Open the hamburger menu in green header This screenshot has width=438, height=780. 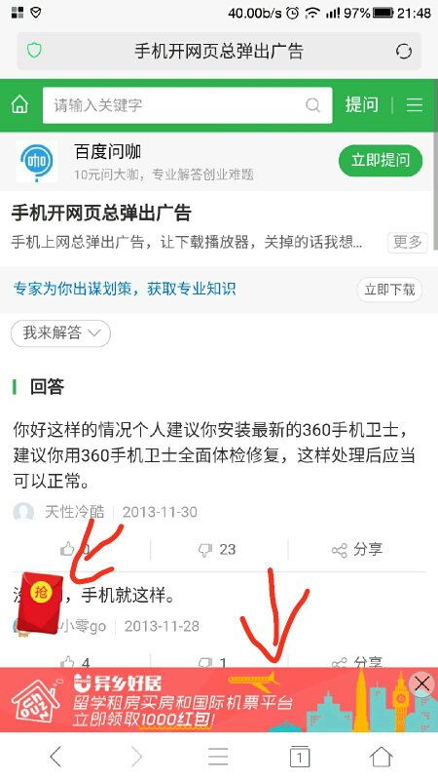pyautogui.click(x=415, y=105)
